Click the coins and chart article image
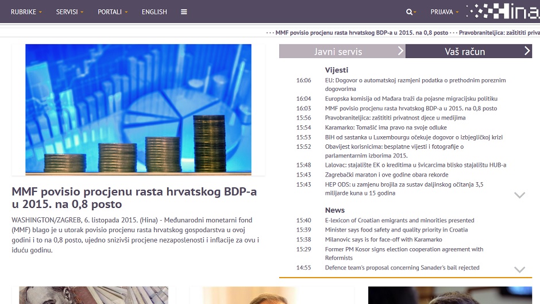The image size is (540, 304). coord(138,109)
